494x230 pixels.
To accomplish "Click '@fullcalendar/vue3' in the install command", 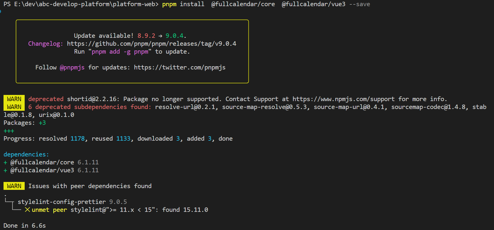I will pos(314,4).
